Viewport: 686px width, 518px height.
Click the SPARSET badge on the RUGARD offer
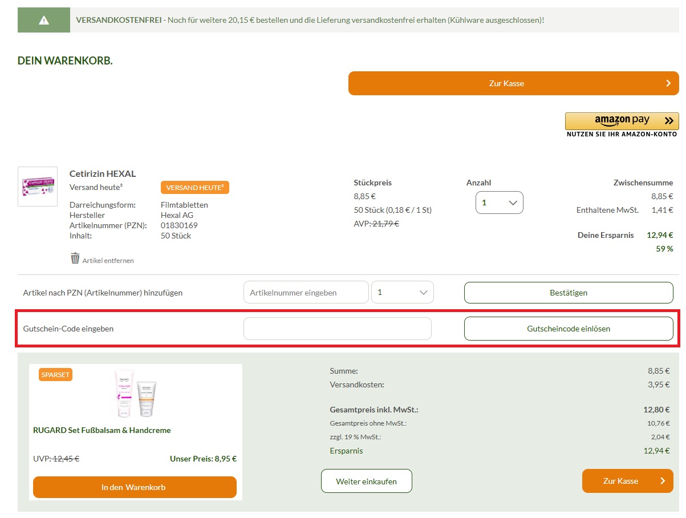click(x=56, y=375)
